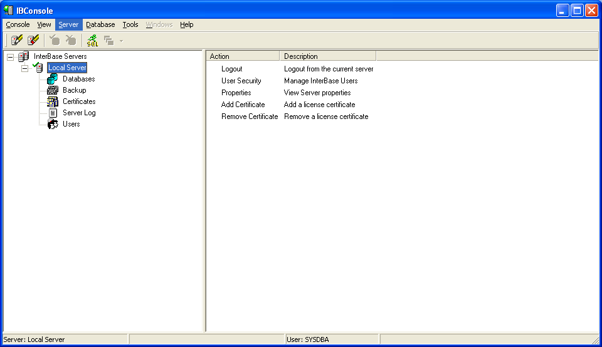The width and height of the screenshot is (602, 347).
Task: Click the IBConsole title bar app icon
Action: pos(8,11)
